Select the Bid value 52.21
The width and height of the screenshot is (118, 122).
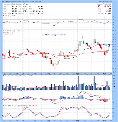click(x=25, y=11)
